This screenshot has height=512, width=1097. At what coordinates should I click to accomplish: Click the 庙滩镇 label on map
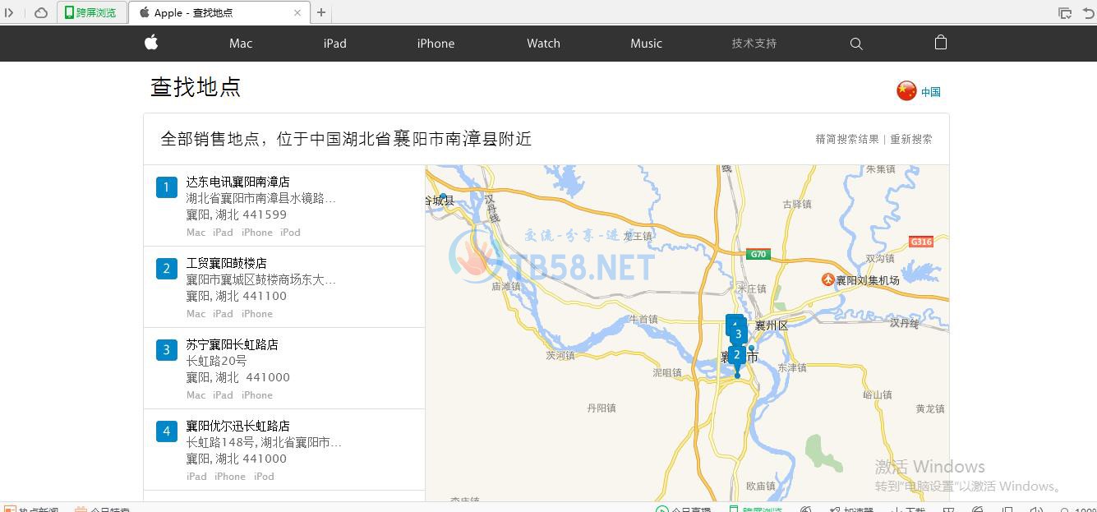506,287
